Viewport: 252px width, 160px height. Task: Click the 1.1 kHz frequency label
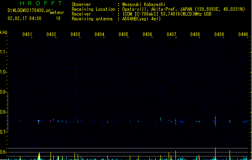pyautogui.click(x=3, y=52)
